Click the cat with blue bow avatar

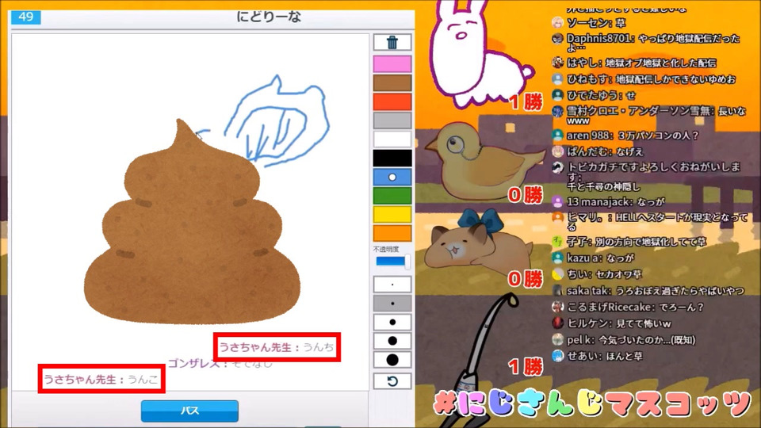tap(478, 243)
